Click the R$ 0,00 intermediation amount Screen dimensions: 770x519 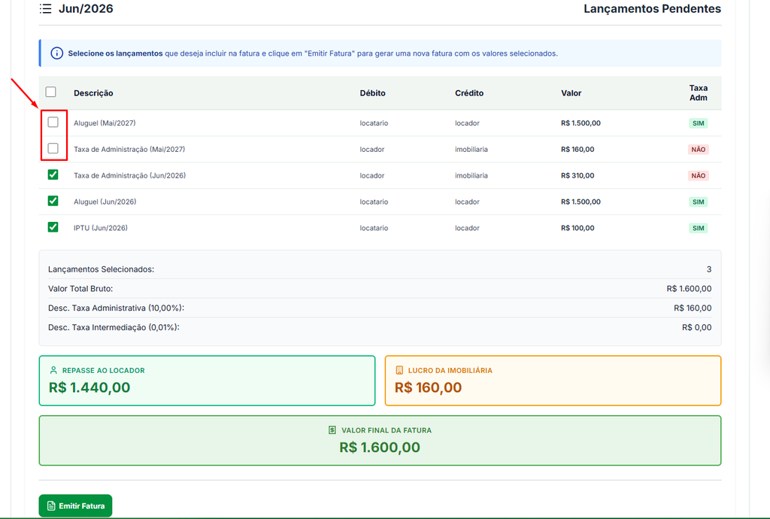point(696,327)
